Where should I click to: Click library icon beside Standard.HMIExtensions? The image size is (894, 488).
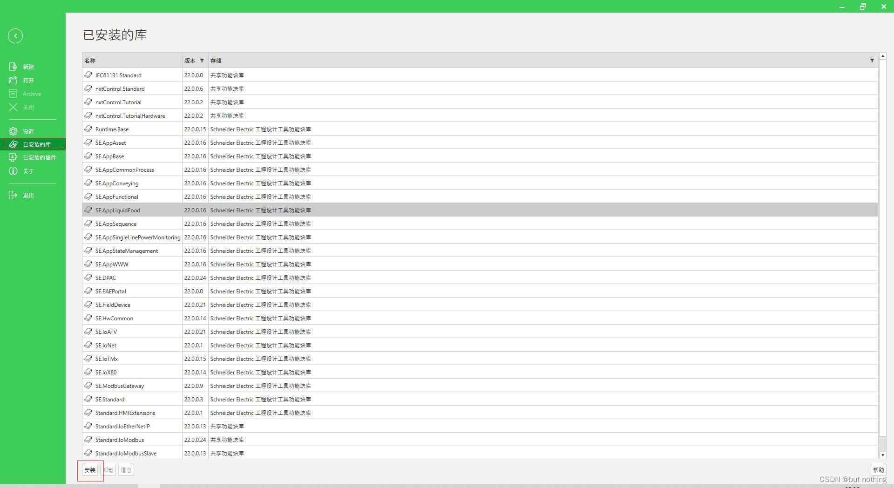pyautogui.click(x=88, y=412)
